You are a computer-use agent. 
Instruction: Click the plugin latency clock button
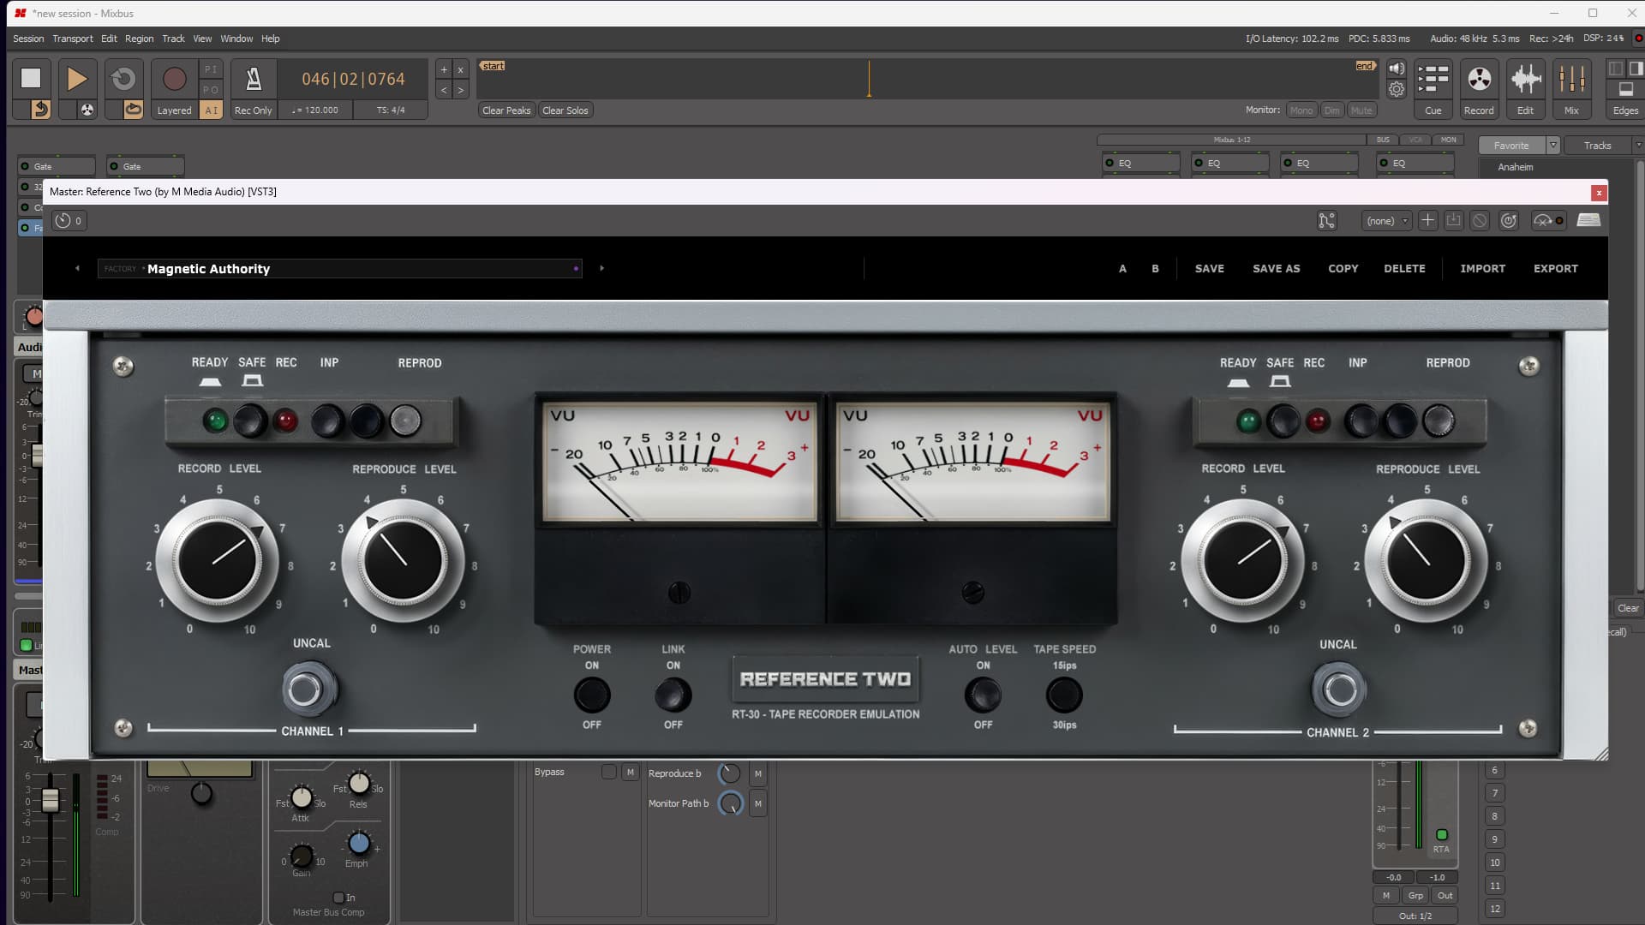click(69, 221)
